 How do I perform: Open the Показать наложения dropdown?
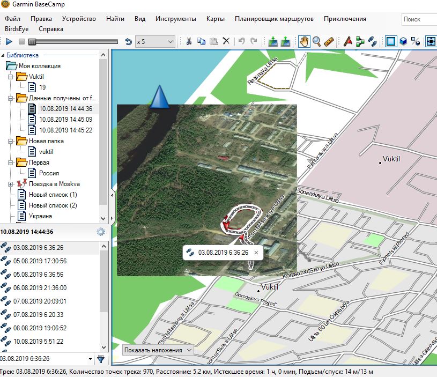coord(158,350)
